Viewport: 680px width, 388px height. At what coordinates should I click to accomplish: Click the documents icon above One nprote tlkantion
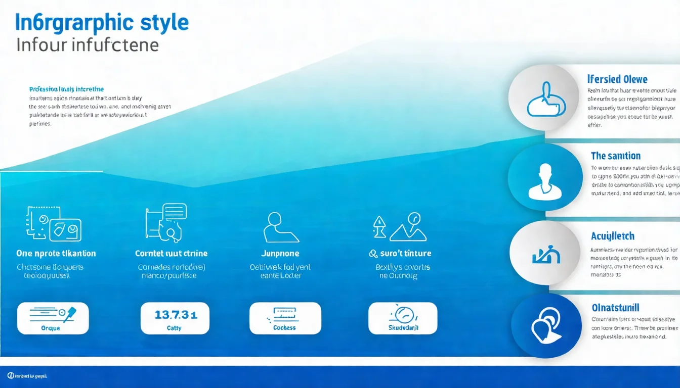pyautogui.click(x=53, y=224)
